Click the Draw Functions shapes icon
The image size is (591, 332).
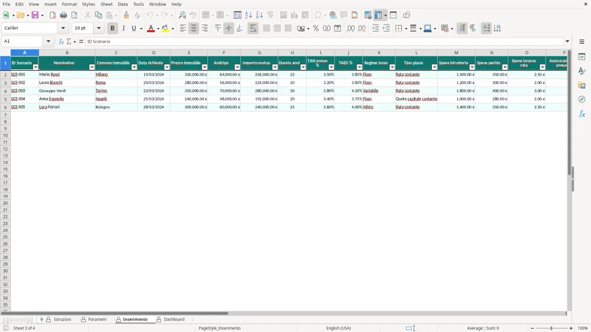[x=406, y=15]
